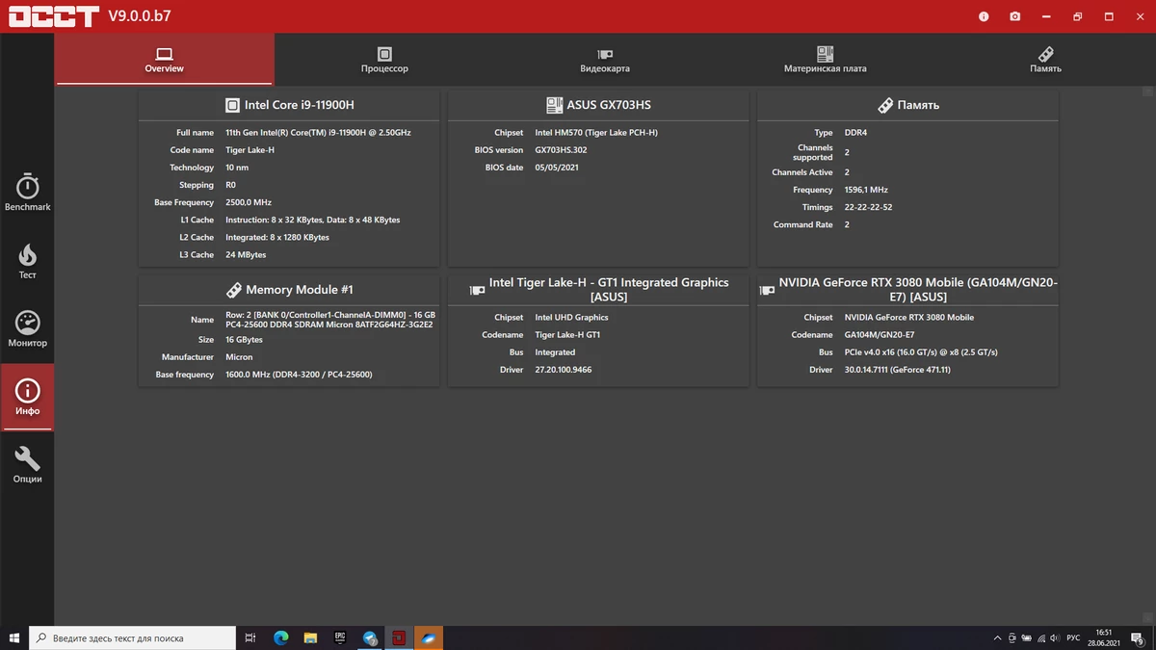Click the L2 Cache Integrated value
The height and width of the screenshot is (650, 1156).
[277, 237]
